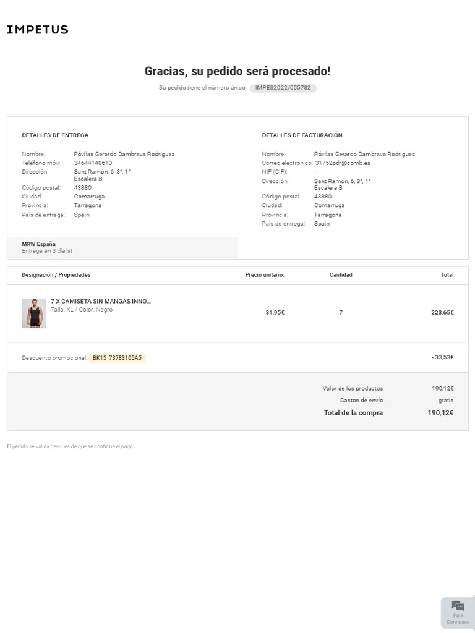Click the Cantidad column header
Screen dimensions: 475x633
click(x=341, y=275)
